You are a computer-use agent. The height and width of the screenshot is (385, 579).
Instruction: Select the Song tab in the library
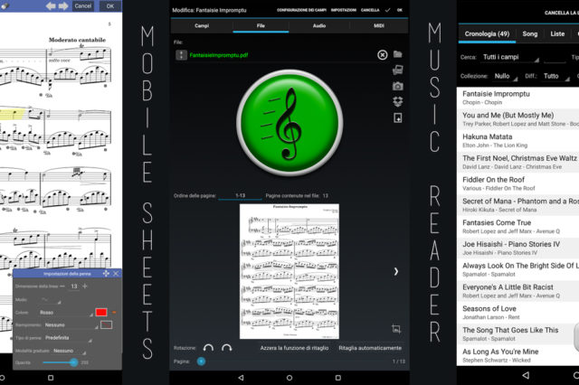[530, 34]
